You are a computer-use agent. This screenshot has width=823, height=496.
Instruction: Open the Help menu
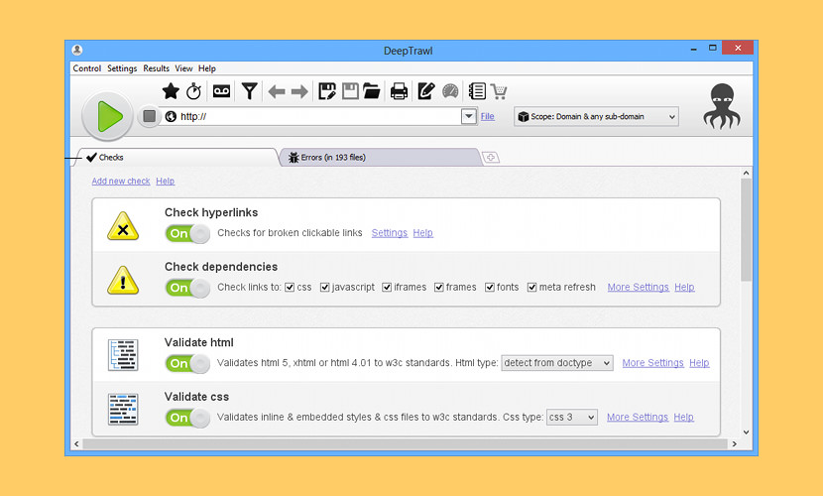(207, 68)
